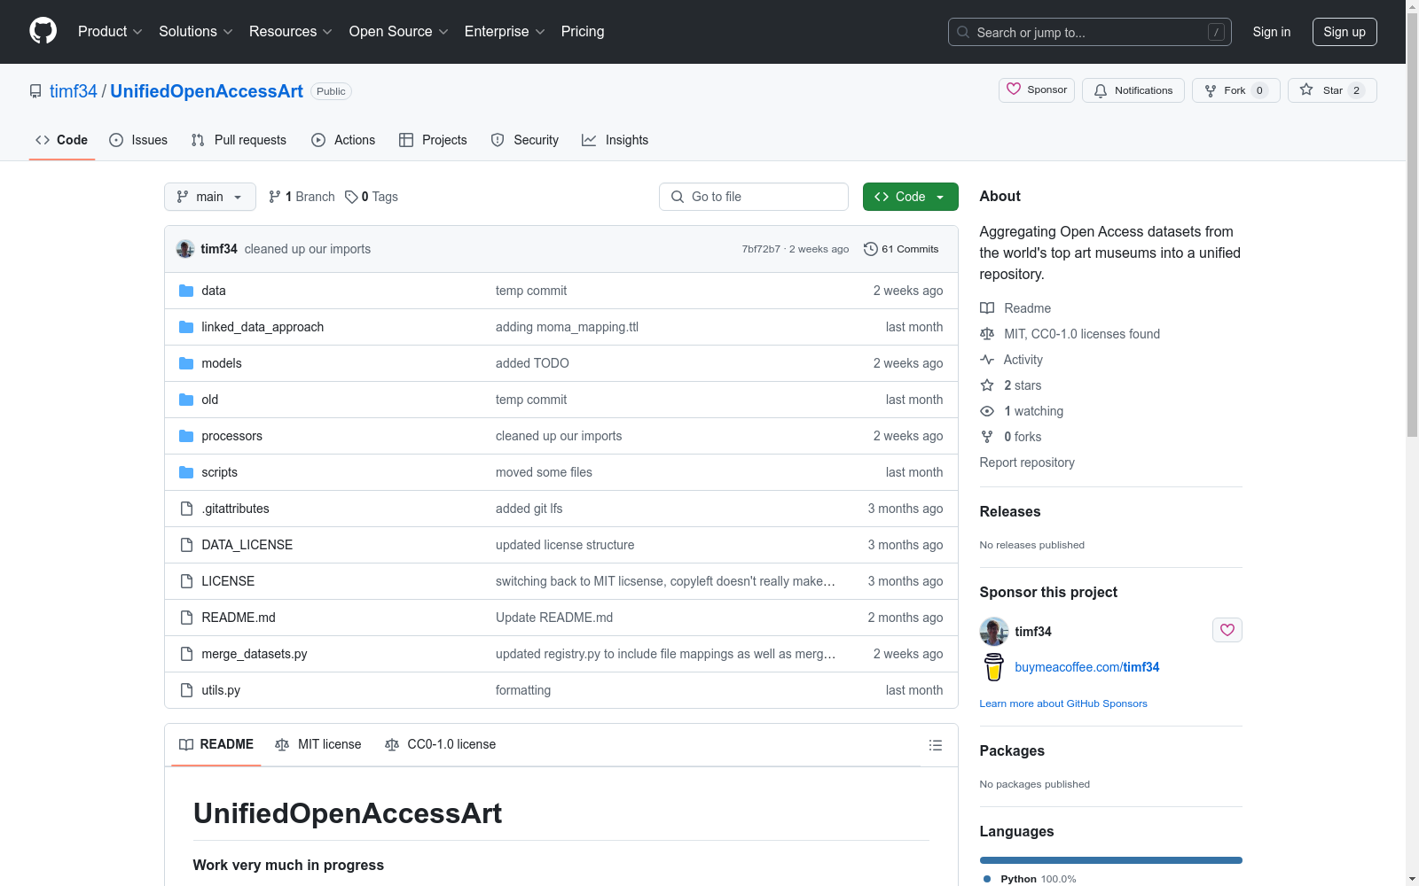Click the stars icon in About section
The image size is (1419, 886).
[987, 385]
